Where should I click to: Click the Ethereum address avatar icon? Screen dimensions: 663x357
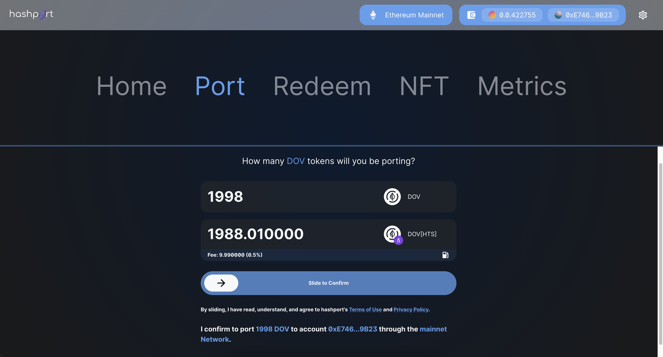(x=558, y=15)
